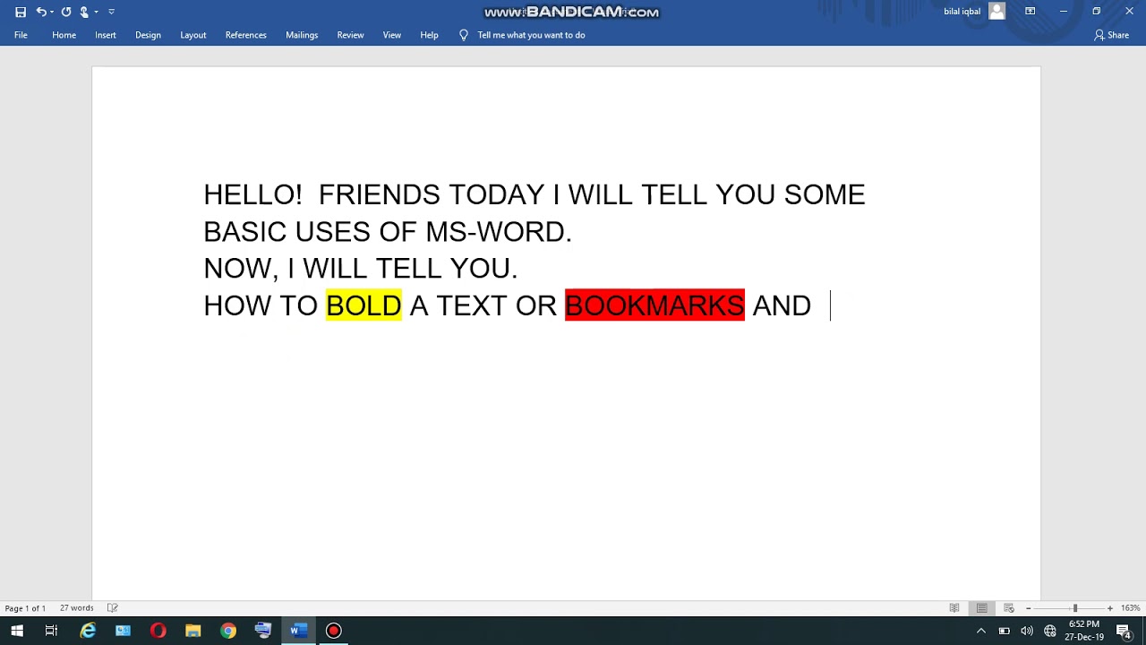Launch Internet Explorer from the taskbar
The image size is (1146, 645).
pyautogui.click(x=88, y=631)
